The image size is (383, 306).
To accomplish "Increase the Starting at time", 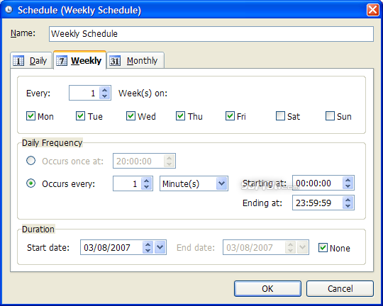I will point(348,180).
